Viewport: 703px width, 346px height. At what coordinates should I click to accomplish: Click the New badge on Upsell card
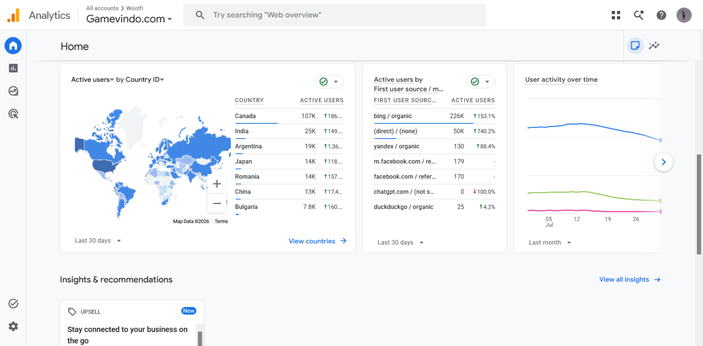pos(189,311)
